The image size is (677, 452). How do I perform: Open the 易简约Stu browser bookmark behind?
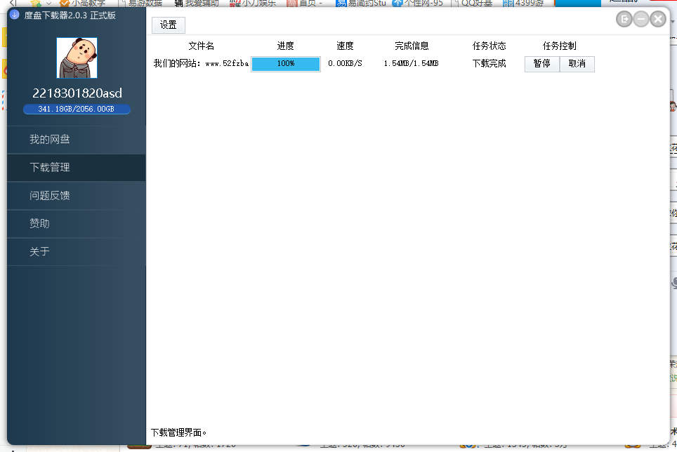[361, 3]
